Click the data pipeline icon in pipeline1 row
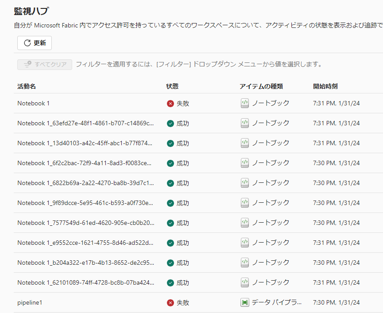The image size is (383, 313). coord(245,302)
